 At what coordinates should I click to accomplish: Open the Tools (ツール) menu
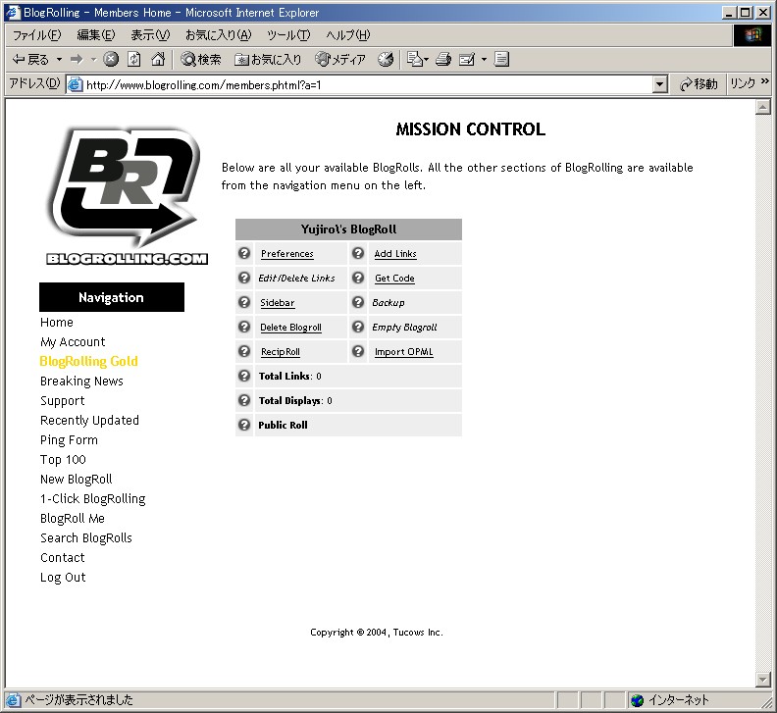[x=288, y=35]
